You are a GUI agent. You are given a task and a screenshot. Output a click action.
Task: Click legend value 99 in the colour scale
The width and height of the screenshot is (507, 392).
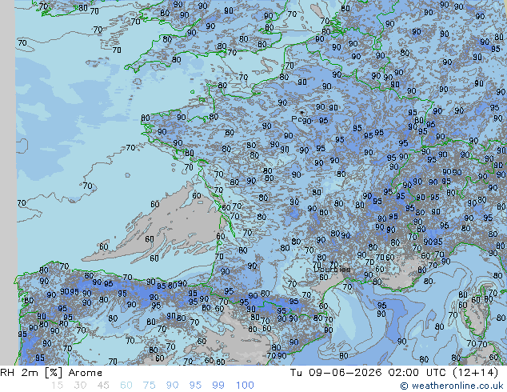pyautogui.click(x=218, y=386)
